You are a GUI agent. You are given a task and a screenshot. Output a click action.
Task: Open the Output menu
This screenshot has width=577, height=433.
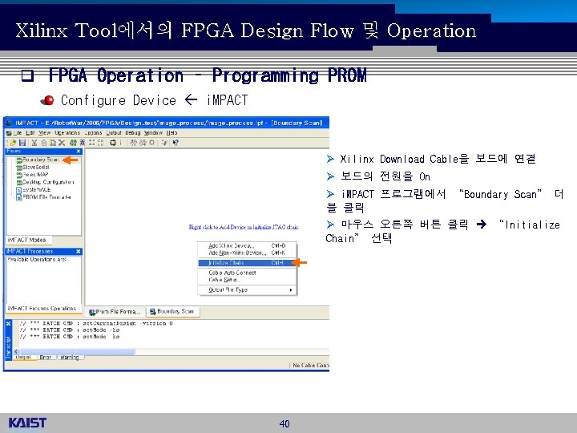pyautogui.click(x=114, y=132)
